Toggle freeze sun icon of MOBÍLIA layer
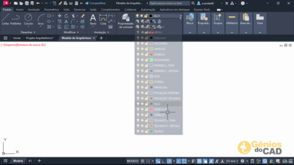 click(x=142, y=55)
